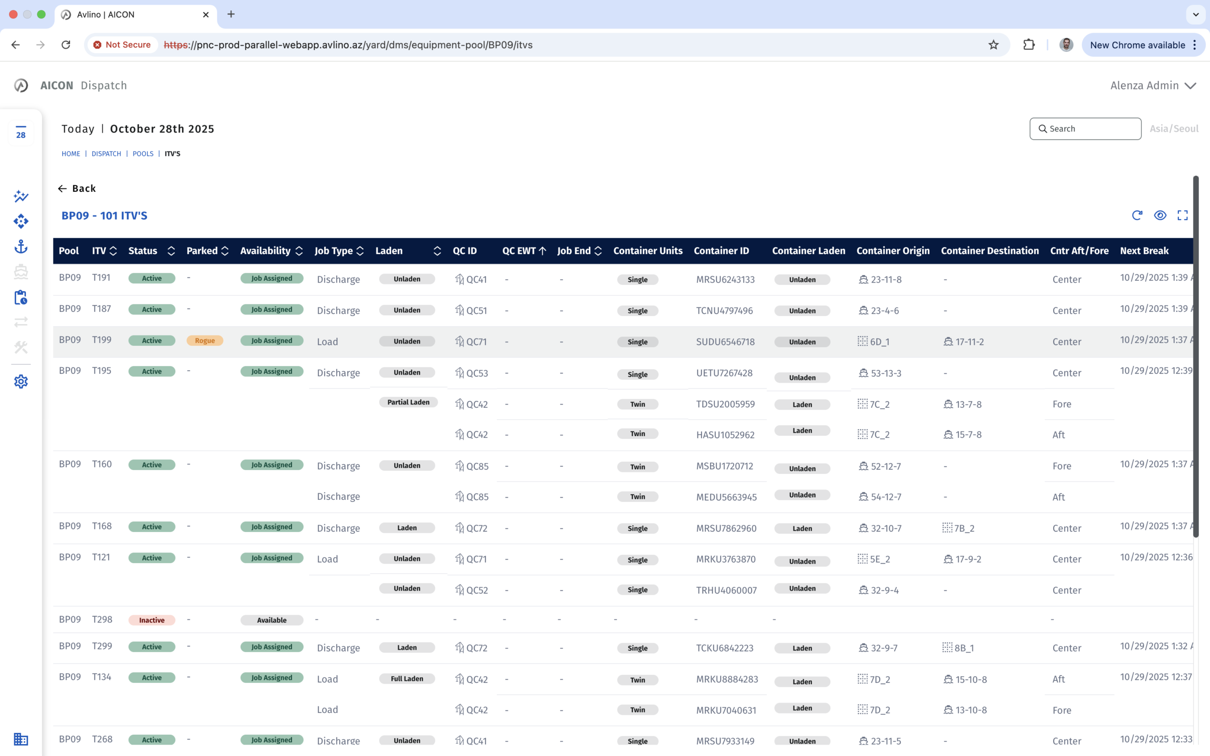Go back in browser history
This screenshot has width=1210, height=756.
tap(16, 45)
